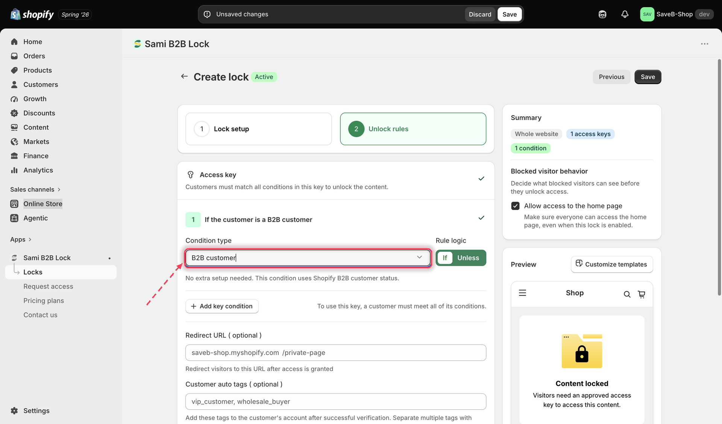The height and width of the screenshot is (424, 722).
Task: Open the Condition type B2B customer dropdown
Action: (x=308, y=258)
